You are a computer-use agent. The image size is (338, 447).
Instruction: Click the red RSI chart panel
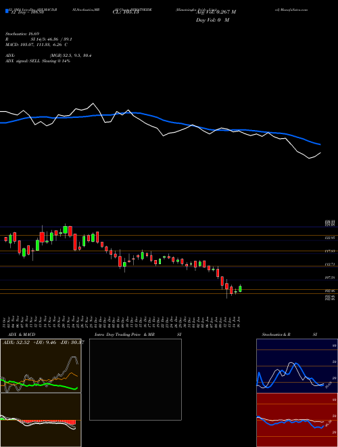297,420
